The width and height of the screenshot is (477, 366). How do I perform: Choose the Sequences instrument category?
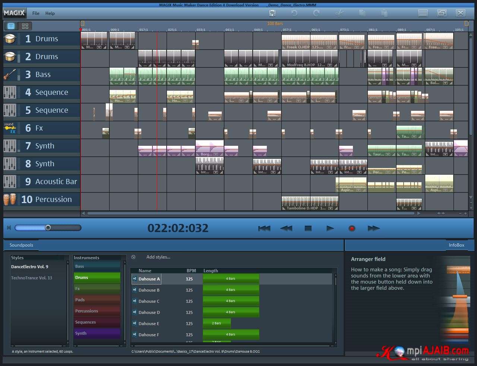97,322
